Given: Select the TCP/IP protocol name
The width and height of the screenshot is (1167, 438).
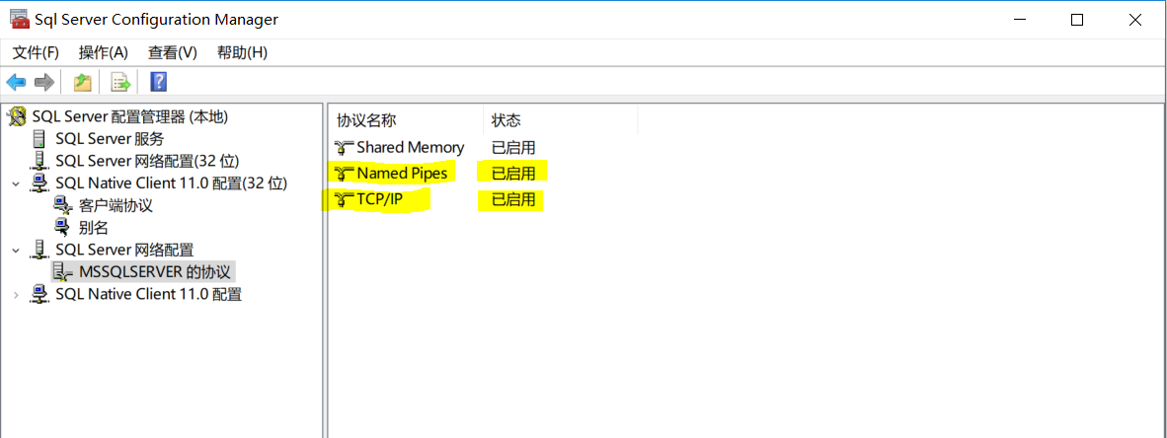Looking at the screenshot, I should (379, 199).
